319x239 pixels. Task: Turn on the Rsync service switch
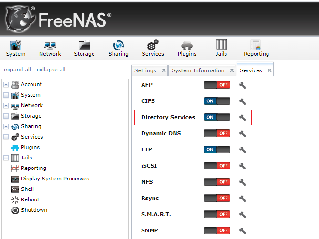coord(217,198)
